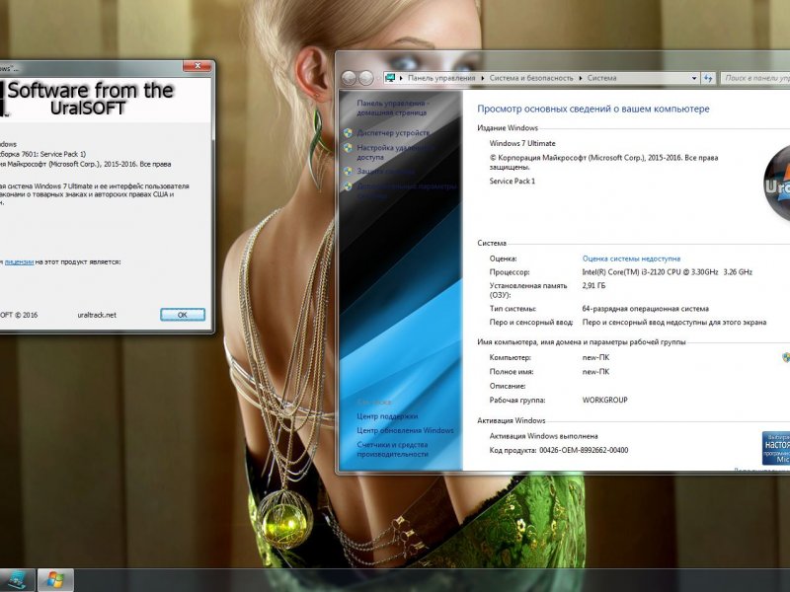Screen dimensions: 790x592
Task: Click the new-ПК value beside Компьютер
Action: click(595, 357)
